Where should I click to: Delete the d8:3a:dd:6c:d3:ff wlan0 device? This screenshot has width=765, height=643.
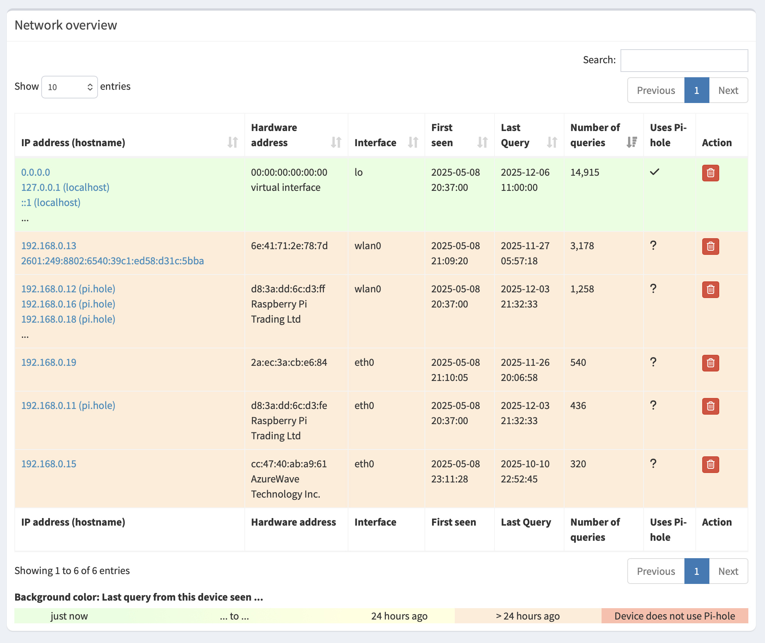click(710, 290)
